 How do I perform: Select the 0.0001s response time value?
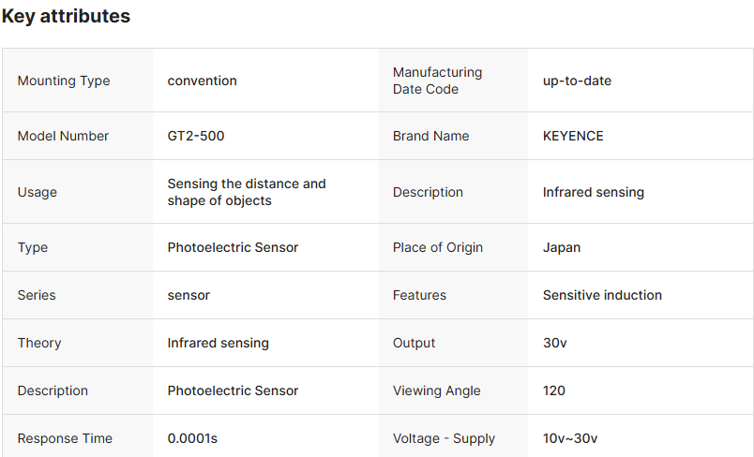tap(193, 438)
